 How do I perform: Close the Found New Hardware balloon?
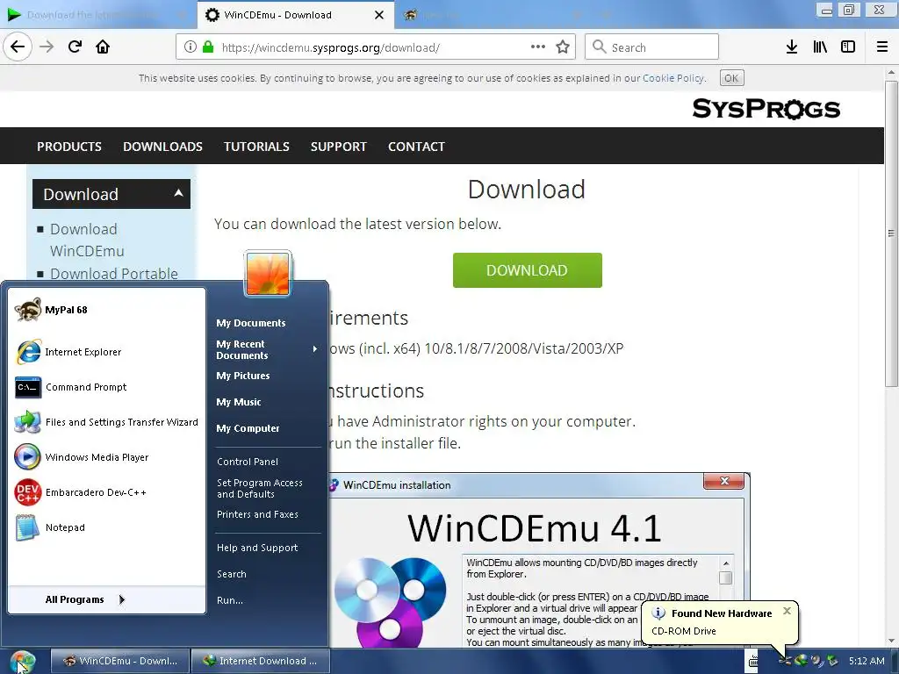click(788, 611)
